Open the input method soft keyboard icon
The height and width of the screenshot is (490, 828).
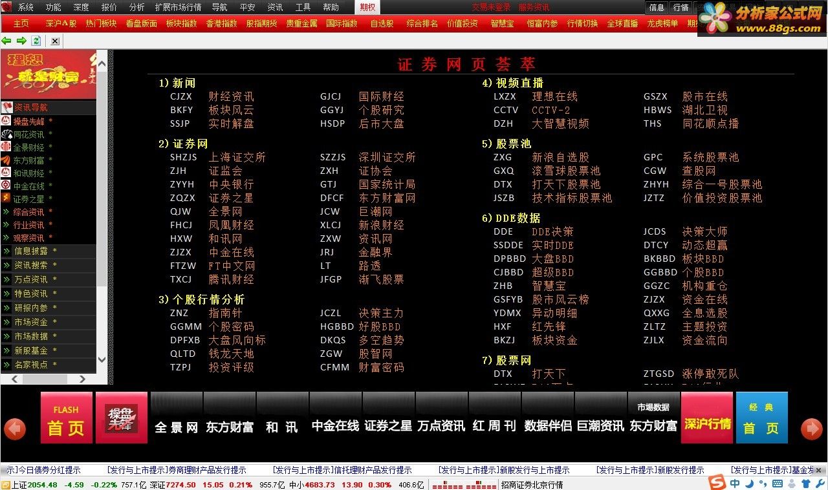778,484
